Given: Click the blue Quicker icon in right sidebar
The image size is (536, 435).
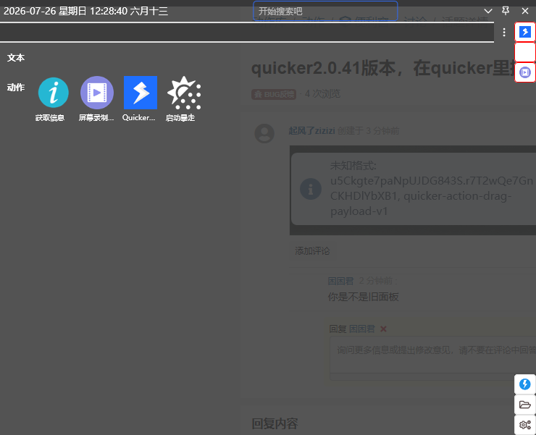Looking at the screenshot, I should (x=525, y=32).
